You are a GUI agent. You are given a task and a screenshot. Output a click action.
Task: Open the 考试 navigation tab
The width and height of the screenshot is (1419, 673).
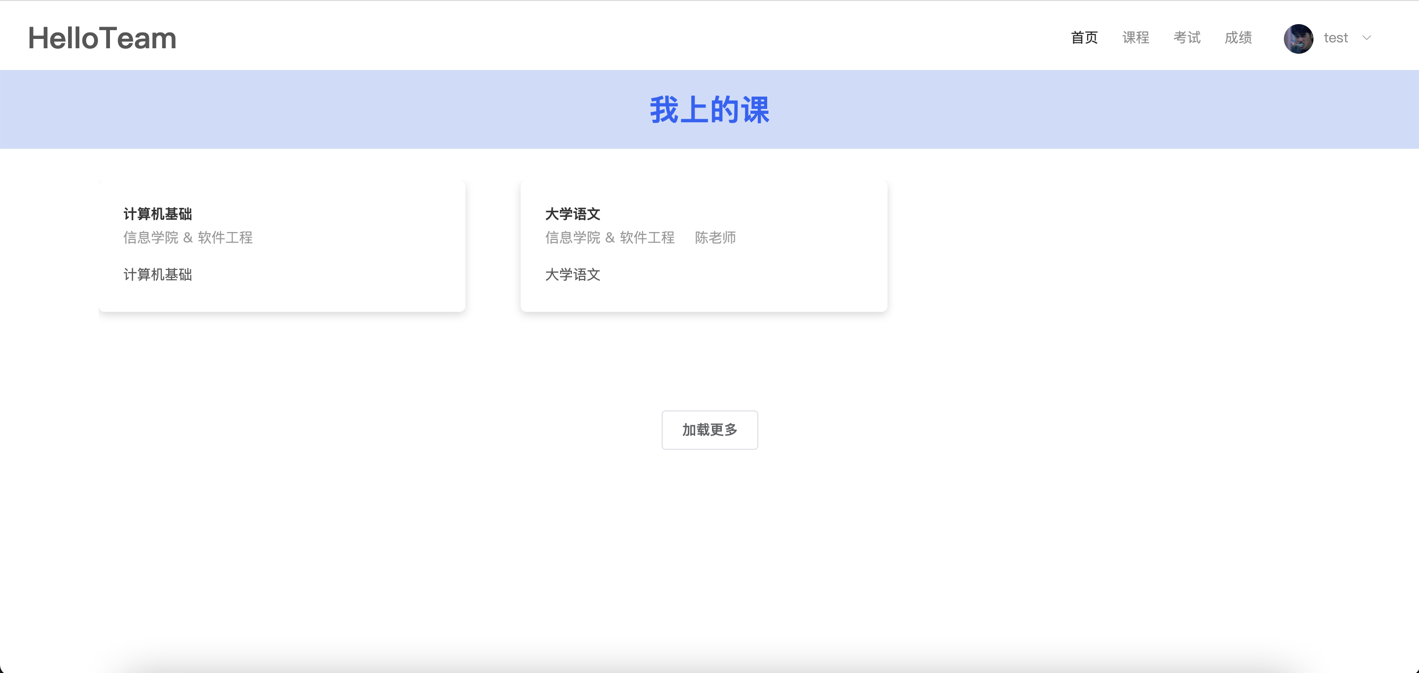click(x=1187, y=38)
